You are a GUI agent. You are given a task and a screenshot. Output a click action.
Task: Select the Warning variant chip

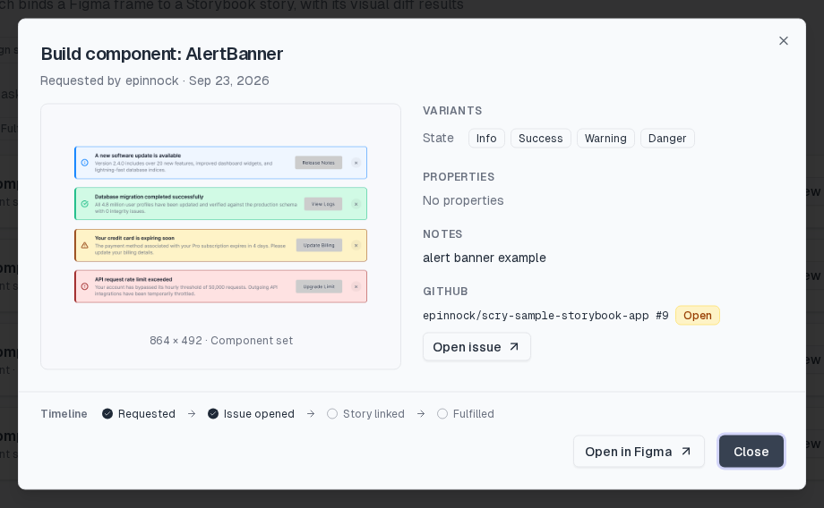[x=605, y=138]
